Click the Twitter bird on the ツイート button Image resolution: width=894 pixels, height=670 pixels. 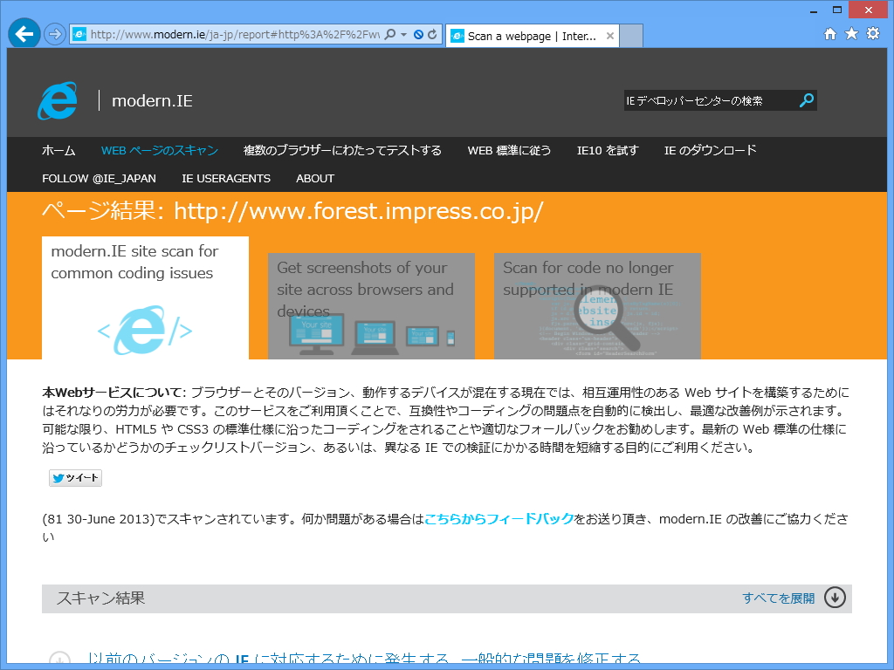tap(58, 477)
